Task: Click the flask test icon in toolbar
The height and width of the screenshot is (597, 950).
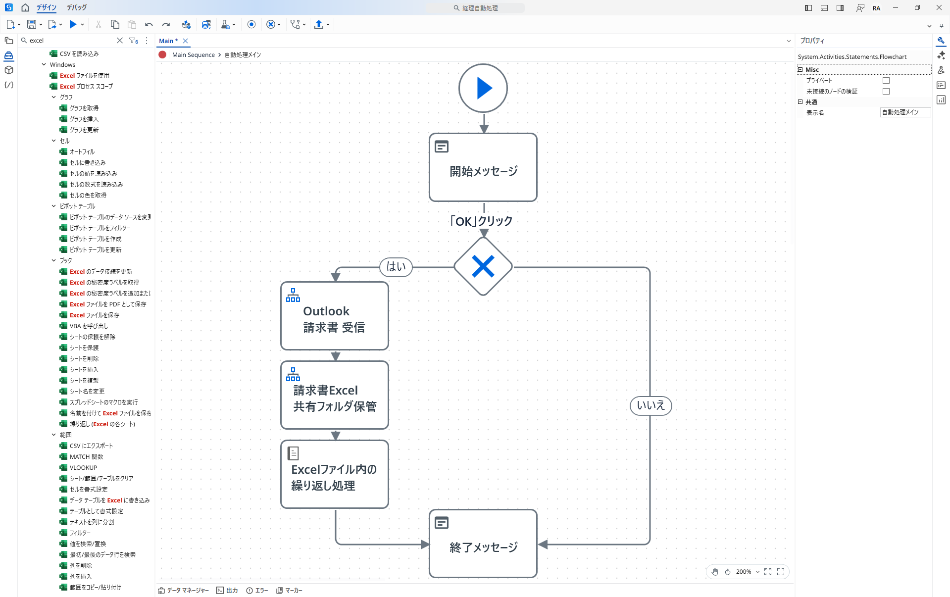Action: point(225,24)
